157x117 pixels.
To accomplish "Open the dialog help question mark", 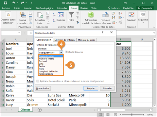I will 103,32.
